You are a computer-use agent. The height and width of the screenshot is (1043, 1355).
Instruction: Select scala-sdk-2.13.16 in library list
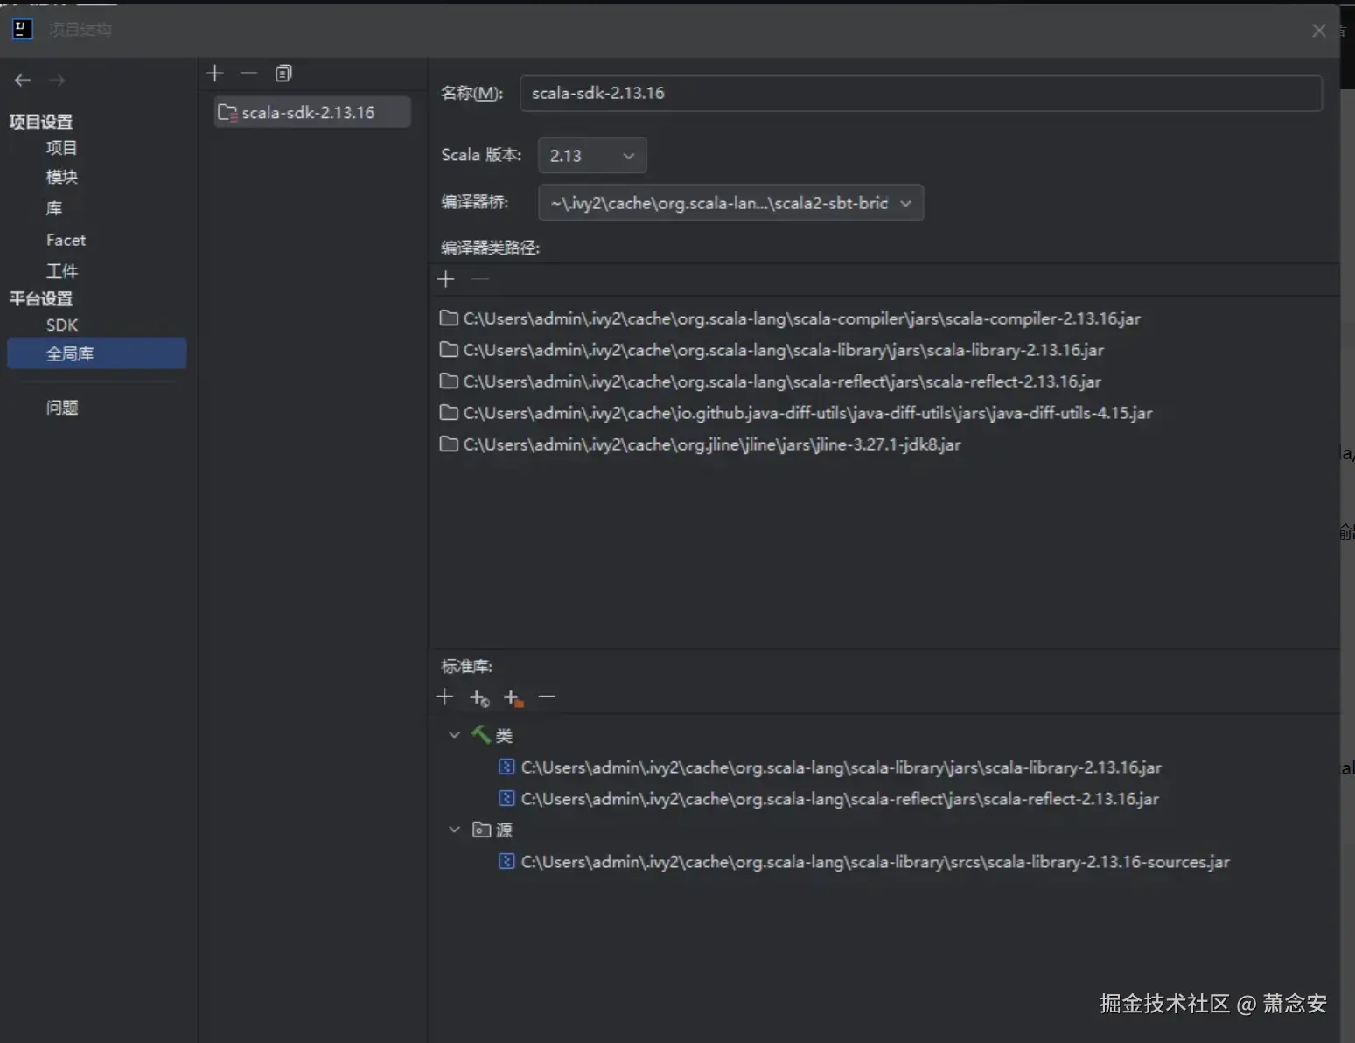[312, 112]
